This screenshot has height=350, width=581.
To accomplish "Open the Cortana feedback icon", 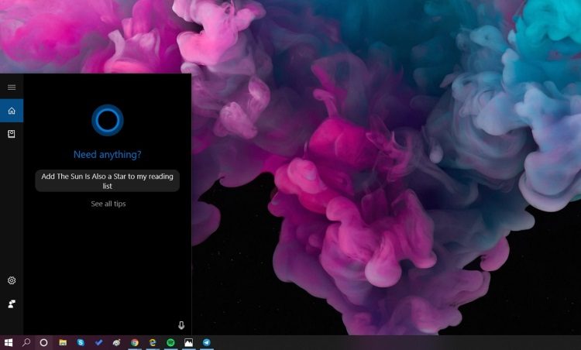I will coord(12,304).
